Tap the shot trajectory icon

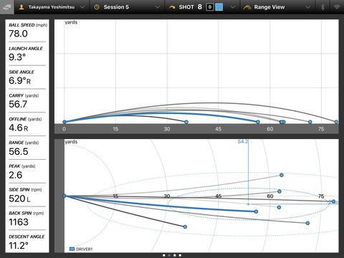[172, 7]
